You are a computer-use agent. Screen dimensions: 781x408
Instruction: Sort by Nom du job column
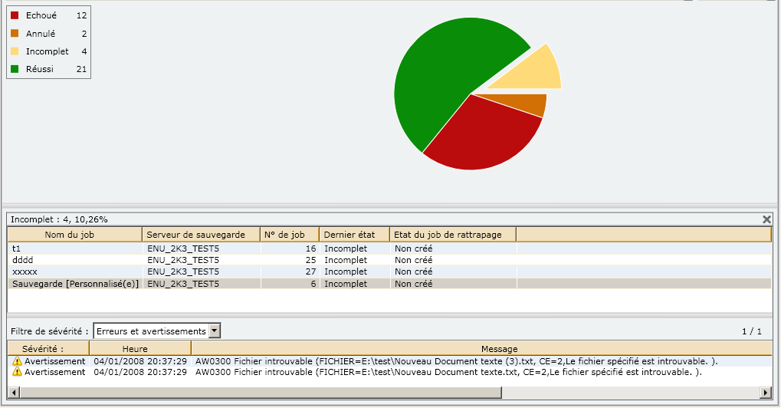pos(74,235)
